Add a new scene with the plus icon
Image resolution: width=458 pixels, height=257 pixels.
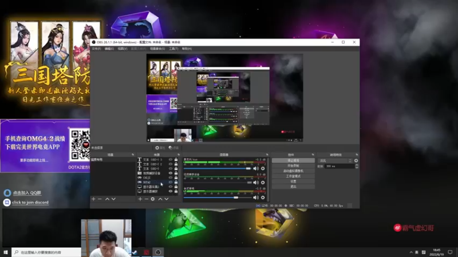(x=93, y=199)
